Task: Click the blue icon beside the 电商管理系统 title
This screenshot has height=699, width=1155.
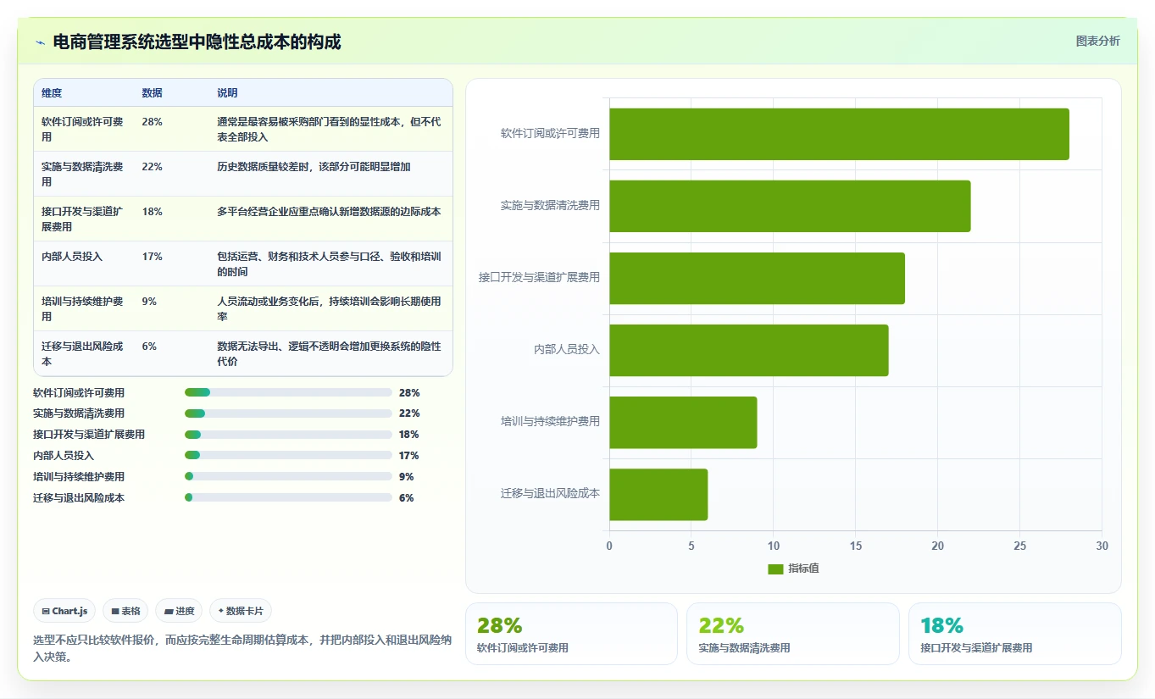Action: [40, 42]
